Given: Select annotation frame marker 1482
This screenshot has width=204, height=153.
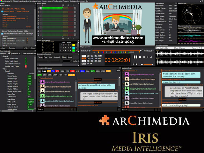Looking at the screenshot, I should [x=72, y=71].
